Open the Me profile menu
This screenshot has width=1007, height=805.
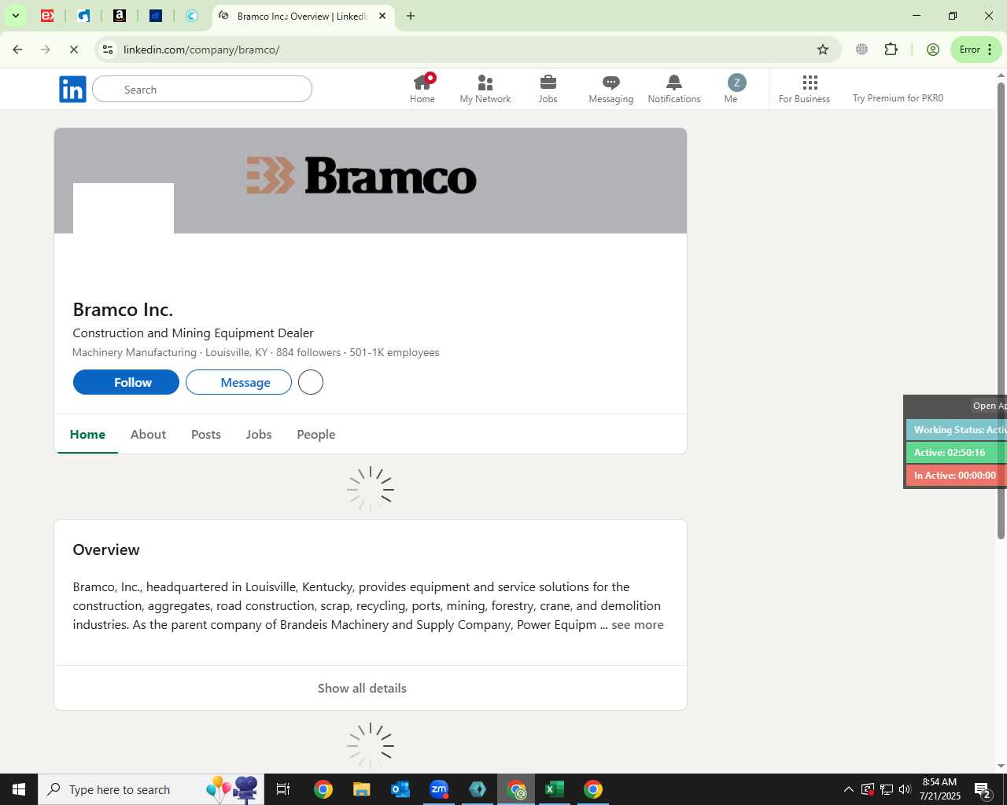pyautogui.click(x=736, y=89)
